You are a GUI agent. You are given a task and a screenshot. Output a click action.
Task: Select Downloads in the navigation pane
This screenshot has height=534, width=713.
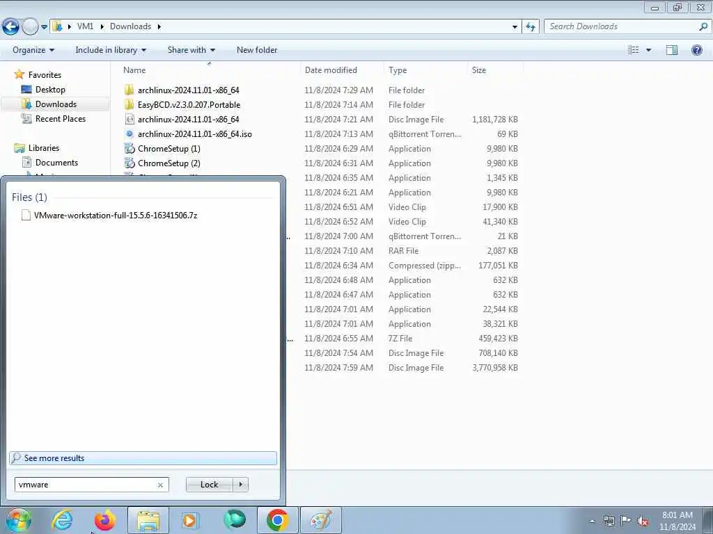56,104
